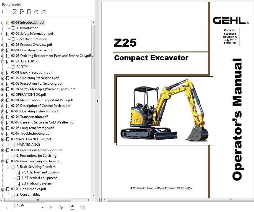Select 00-05 Ordering Replacement Parts bookmark

pyautogui.click(x=51, y=56)
